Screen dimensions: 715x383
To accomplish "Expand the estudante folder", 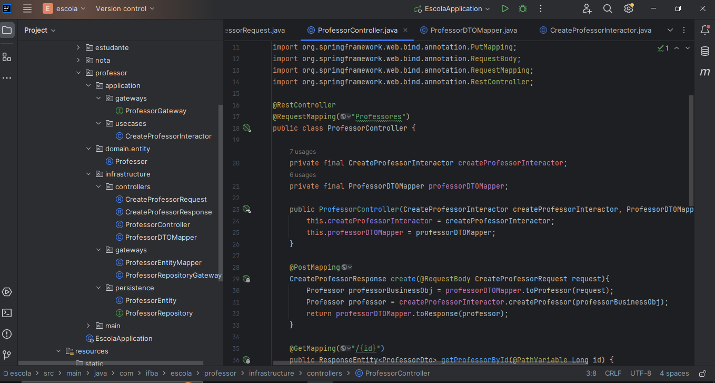I will click(x=78, y=48).
